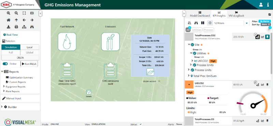The width and height of the screenshot is (273, 126).
Task: Collapse the left sidebar panel arrow
Action: 40,13
